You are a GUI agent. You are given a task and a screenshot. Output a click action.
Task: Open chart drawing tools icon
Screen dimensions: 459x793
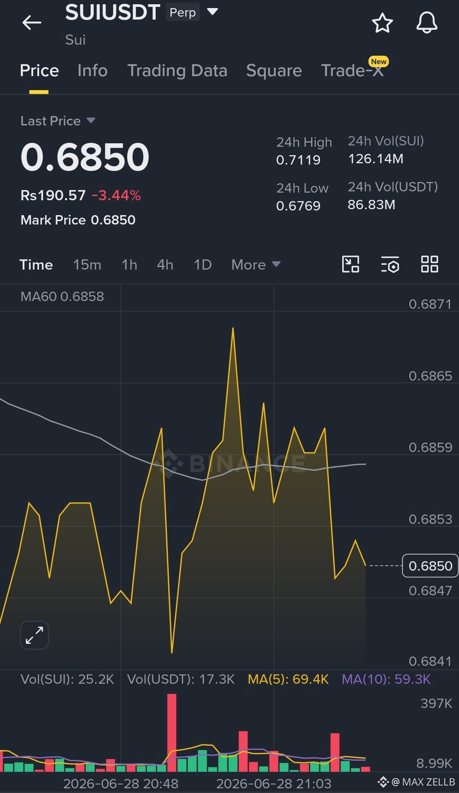coord(351,264)
